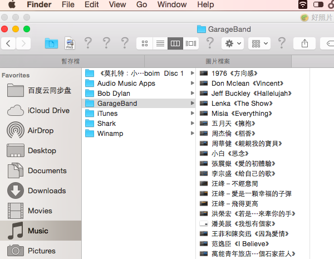
Task: Open Documents in the sidebar
Action: [41, 170]
